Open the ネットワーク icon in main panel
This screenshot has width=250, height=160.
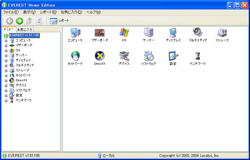(75, 56)
